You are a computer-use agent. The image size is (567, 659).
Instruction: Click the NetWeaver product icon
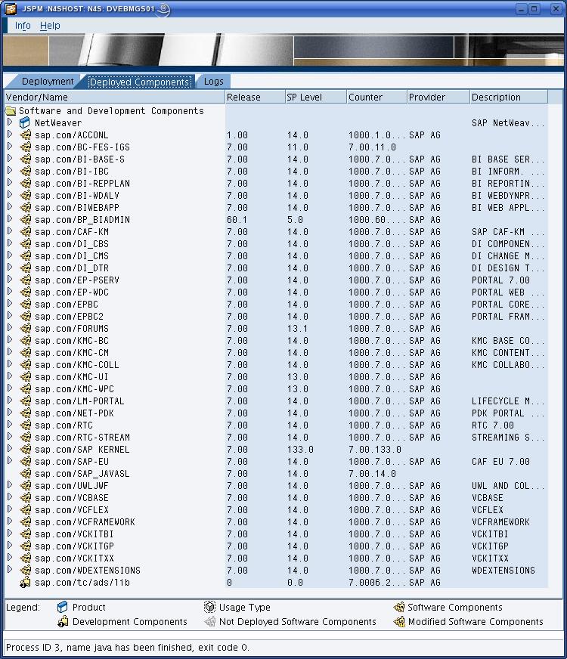coord(25,122)
